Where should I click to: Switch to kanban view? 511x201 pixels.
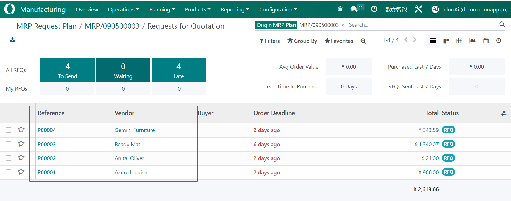tap(446, 41)
